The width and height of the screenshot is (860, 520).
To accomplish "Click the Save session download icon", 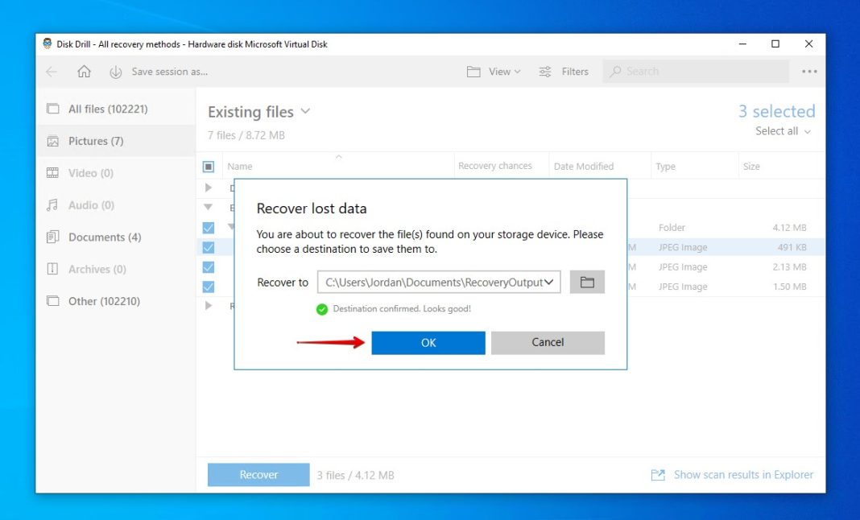I will (115, 72).
